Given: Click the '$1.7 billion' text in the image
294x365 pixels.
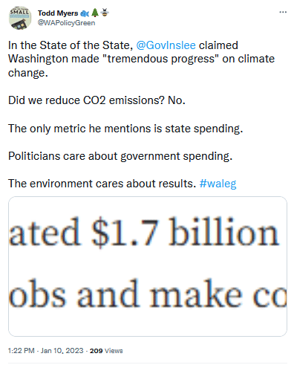Looking at the screenshot, I should click(186, 233).
